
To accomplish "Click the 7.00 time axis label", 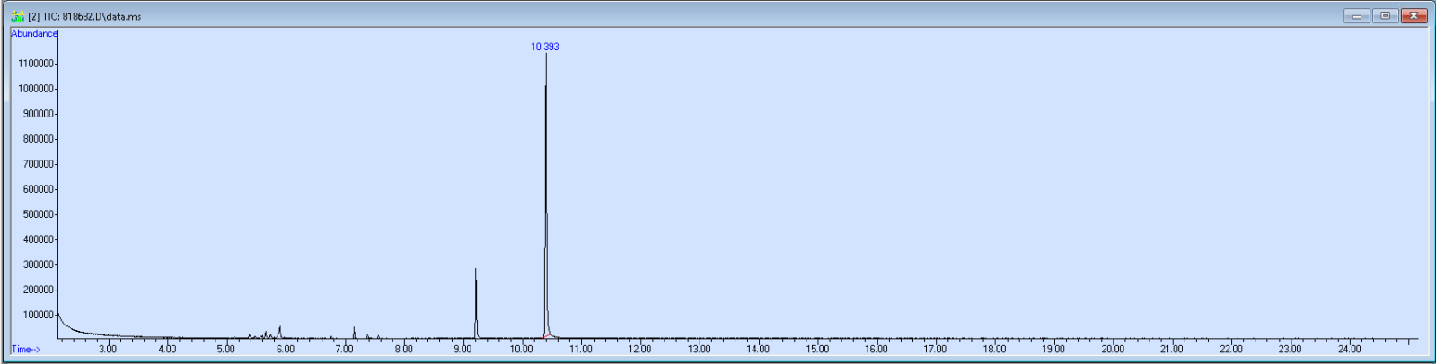I will pyautogui.click(x=345, y=350).
